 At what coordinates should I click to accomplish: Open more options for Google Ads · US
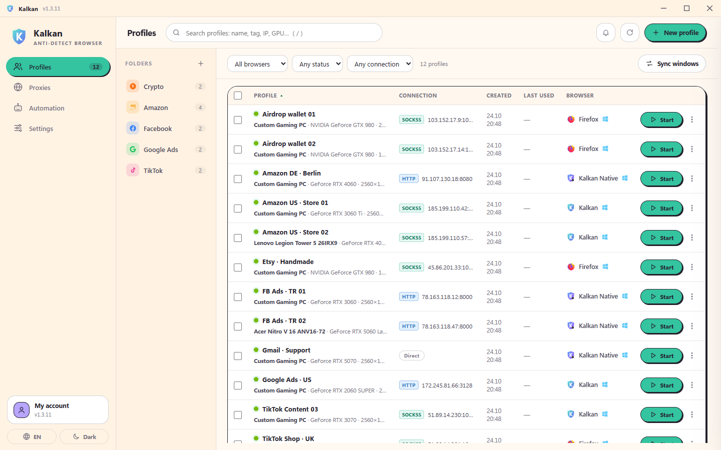tap(692, 385)
